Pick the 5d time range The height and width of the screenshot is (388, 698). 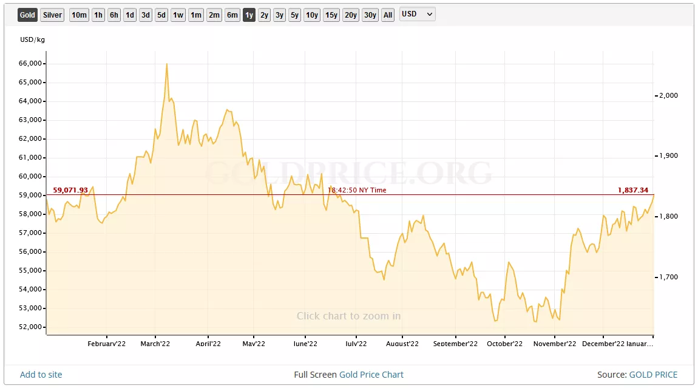tap(161, 15)
